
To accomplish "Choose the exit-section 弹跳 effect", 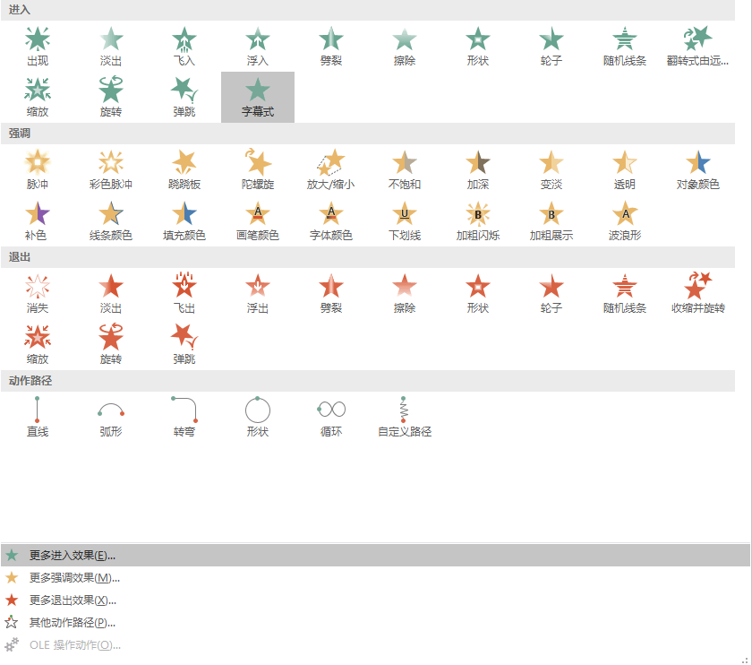I will point(184,345).
